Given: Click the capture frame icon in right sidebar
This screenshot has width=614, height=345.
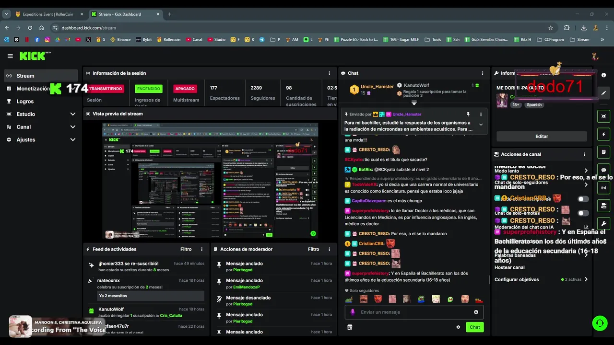Looking at the screenshot, I should [604, 116].
